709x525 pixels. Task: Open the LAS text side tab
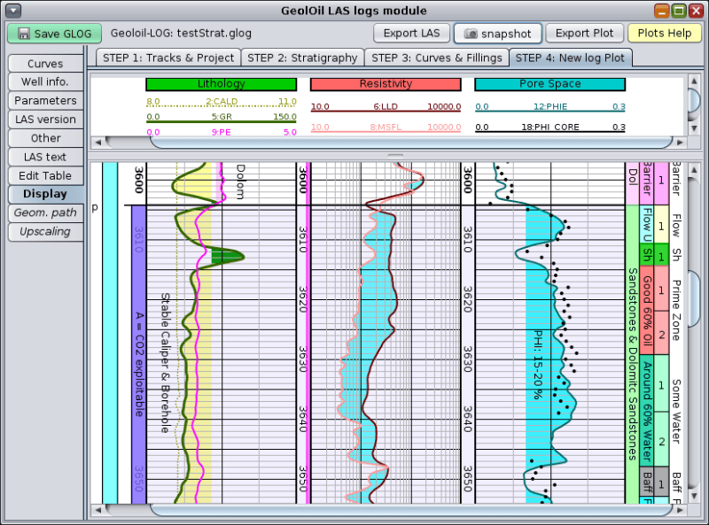click(x=45, y=157)
